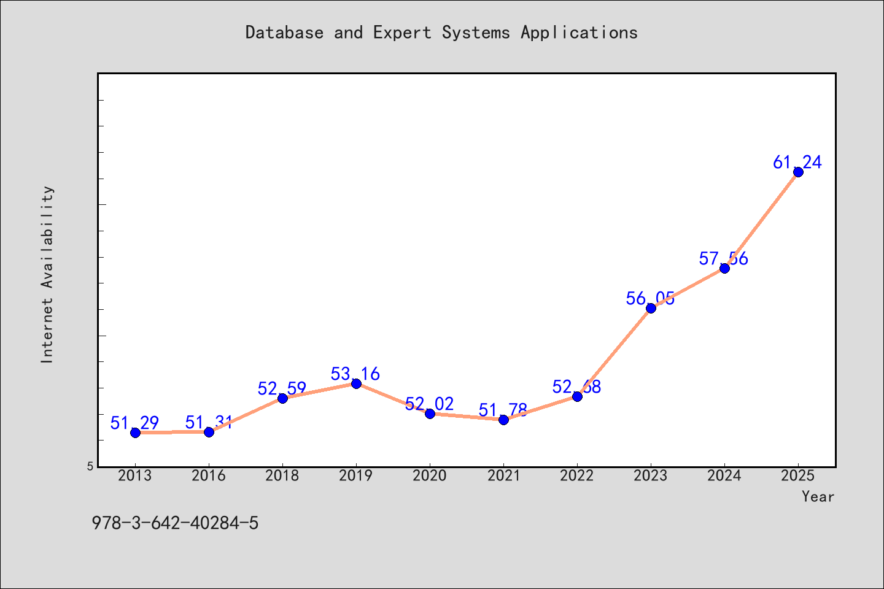
Task: Click the 2023 x-axis tick label
Action: [x=651, y=475]
